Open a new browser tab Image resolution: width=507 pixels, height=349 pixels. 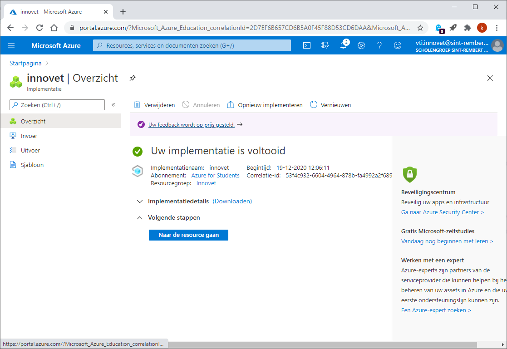[x=123, y=12]
